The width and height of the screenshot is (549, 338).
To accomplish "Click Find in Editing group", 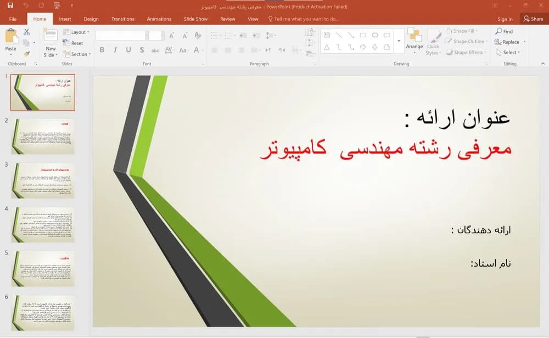I will pos(504,31).
